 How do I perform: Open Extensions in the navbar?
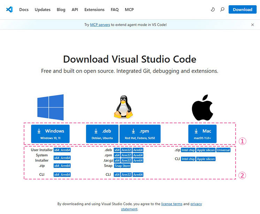[94, 10]
